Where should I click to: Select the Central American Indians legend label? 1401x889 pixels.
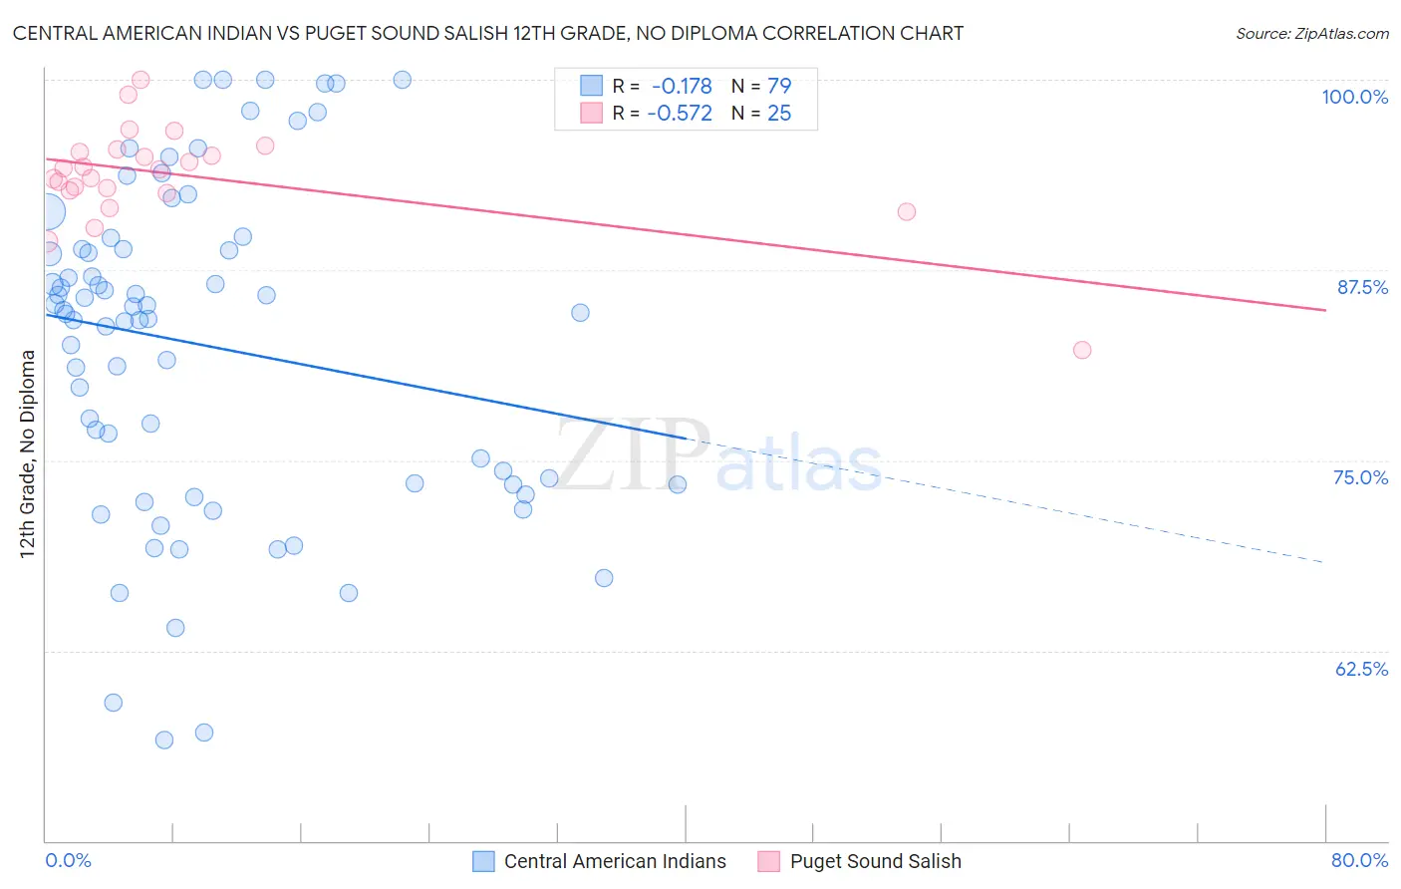point(615,861)
